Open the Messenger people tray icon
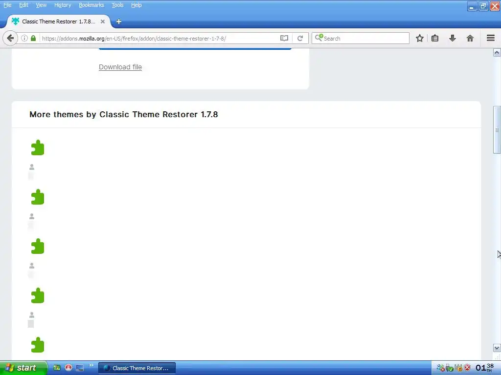The image size is (501, 375). point(441,368)
